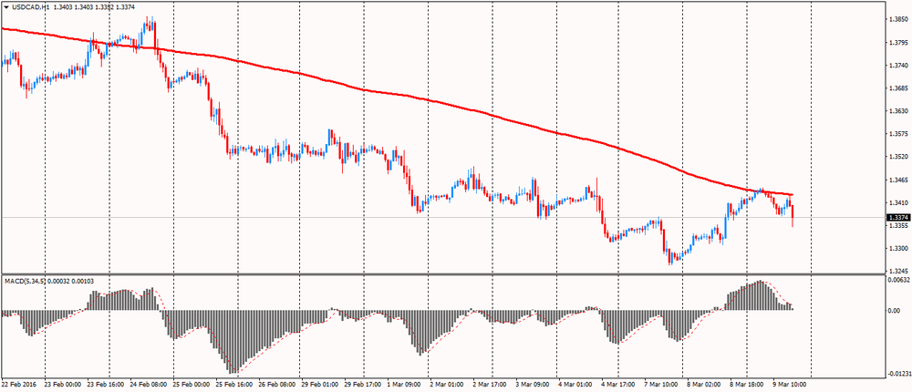Open the chart menu triangle beside USDCAD,H1
912x392 pixels.
(x=5, y=7)
